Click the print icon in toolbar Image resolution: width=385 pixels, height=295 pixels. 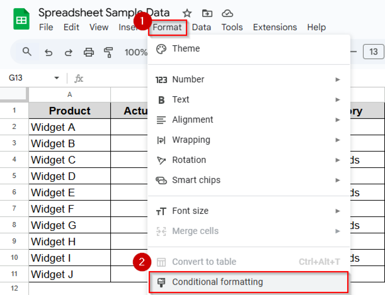coord(89,52)
